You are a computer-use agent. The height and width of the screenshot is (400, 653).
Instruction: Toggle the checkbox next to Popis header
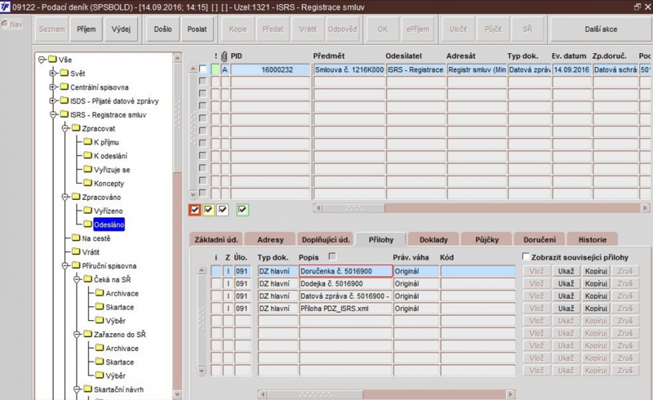coord(332,256)
